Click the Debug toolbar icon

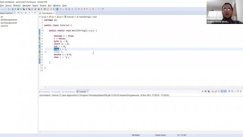click(13, 9)
